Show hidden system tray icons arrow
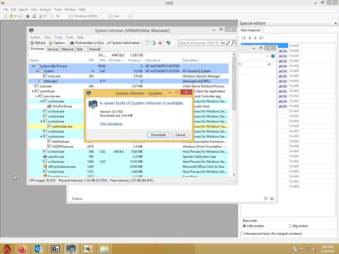Screen dimensions: 339x254 (288, 249)
